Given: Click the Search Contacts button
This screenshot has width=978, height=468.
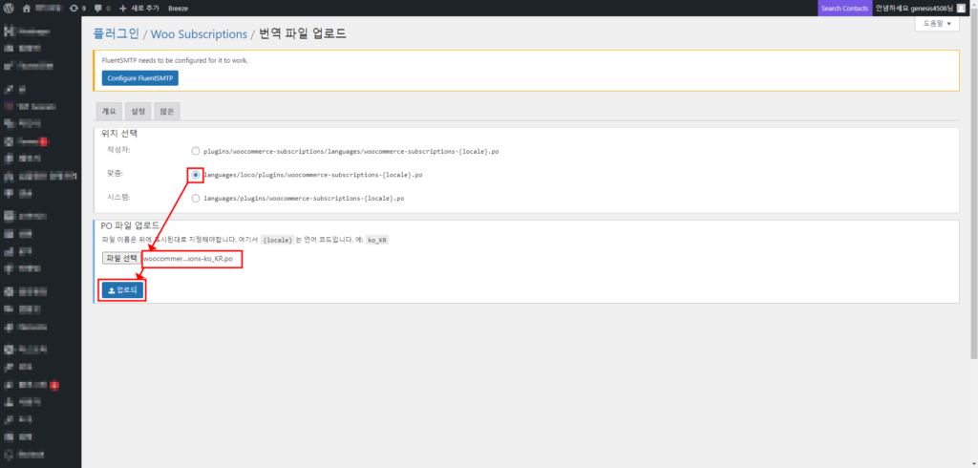Looking at the screenshot, I should [x=844, y=8].
